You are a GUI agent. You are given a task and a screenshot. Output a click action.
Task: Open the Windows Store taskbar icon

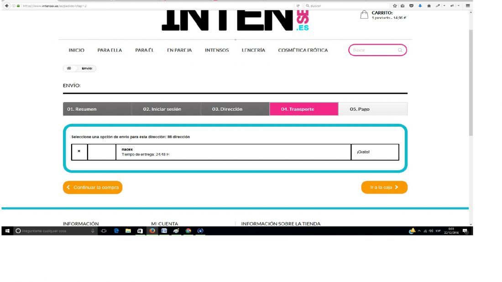(140, 231)
